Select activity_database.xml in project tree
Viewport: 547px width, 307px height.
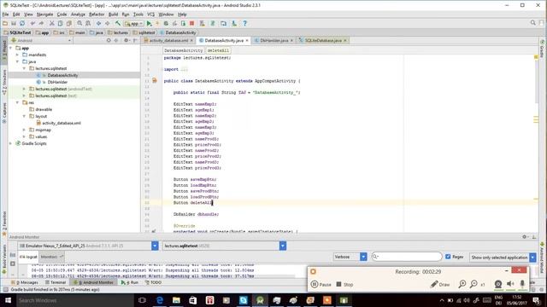click(x=62, y=123)
